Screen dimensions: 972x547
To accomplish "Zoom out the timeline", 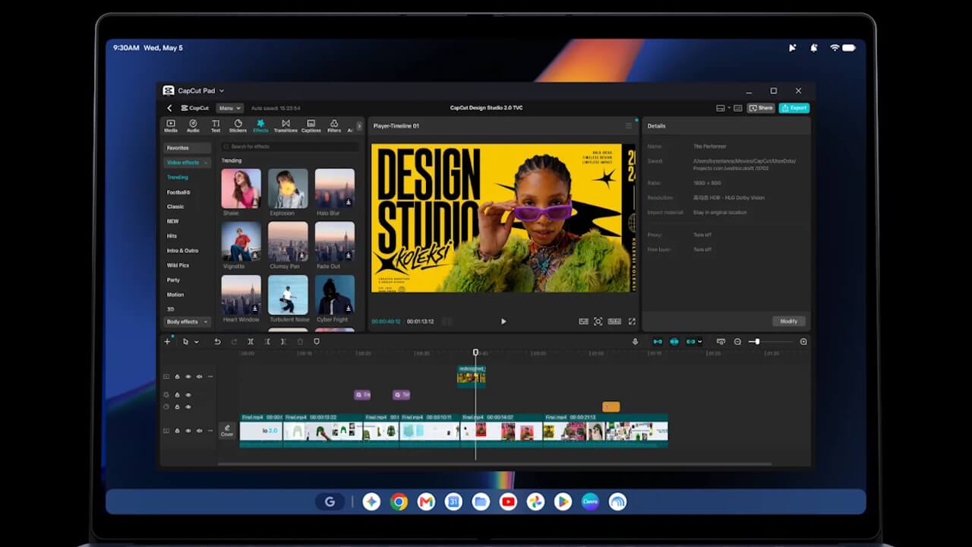I will point(737,342).
